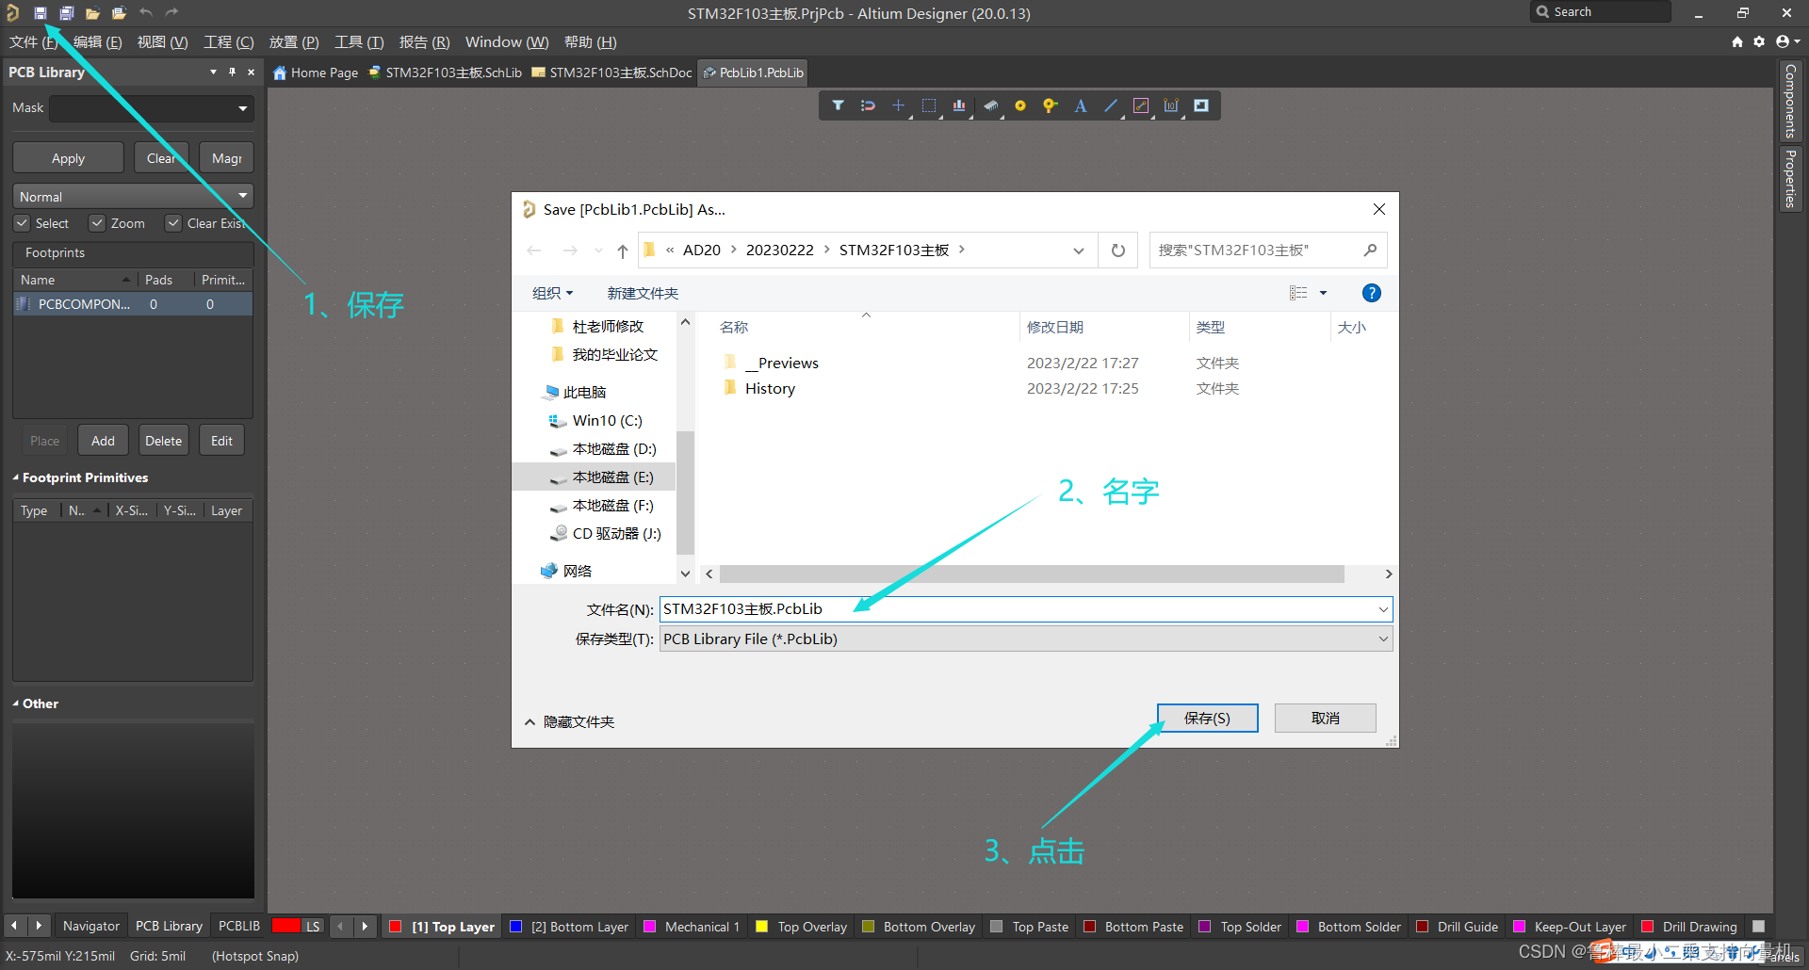Click the Open project folder icon
Viewport: 1809px width, 970px height.
[x=119, y=13]
